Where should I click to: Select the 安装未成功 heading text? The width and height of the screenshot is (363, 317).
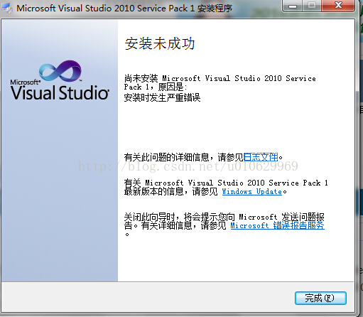click(160, 44)
